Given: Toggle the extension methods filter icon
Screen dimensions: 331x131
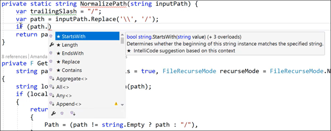Looking at the screenshot, I should click(73, 114).
